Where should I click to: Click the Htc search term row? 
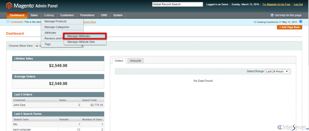point(58,124)
